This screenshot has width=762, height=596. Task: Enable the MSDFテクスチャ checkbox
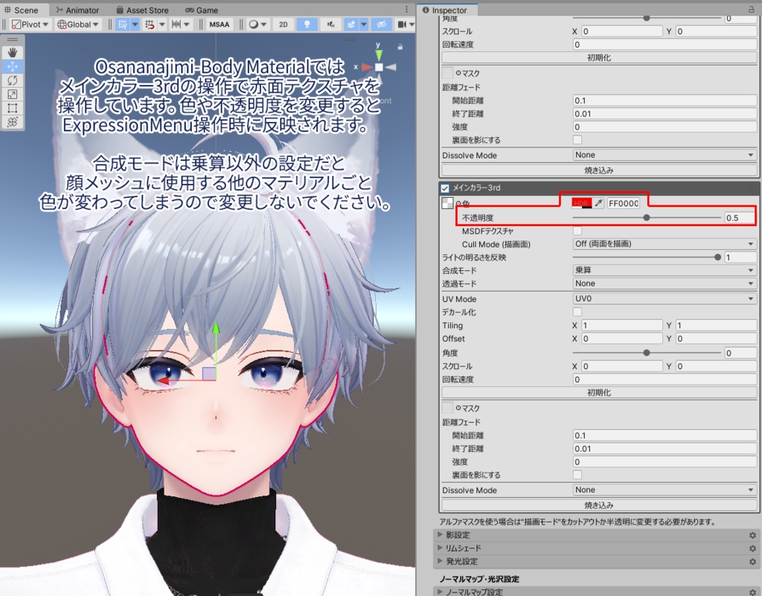pyautogui.click(x=577, y=231)
